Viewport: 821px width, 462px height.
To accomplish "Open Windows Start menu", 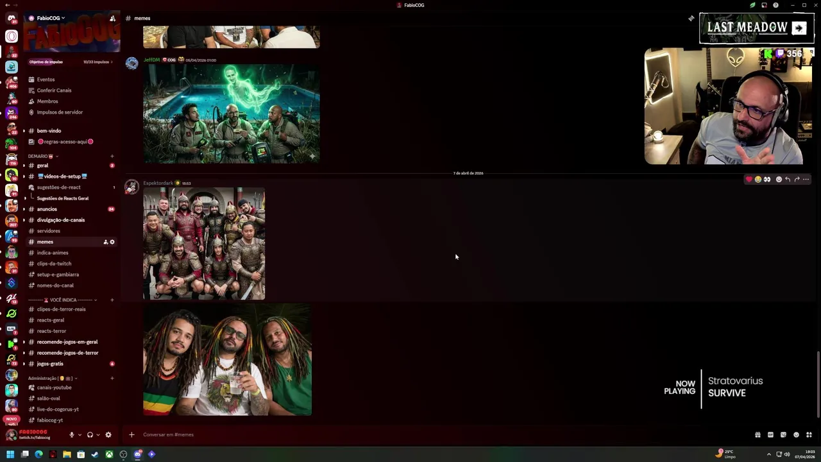I will tap(10, 454).
